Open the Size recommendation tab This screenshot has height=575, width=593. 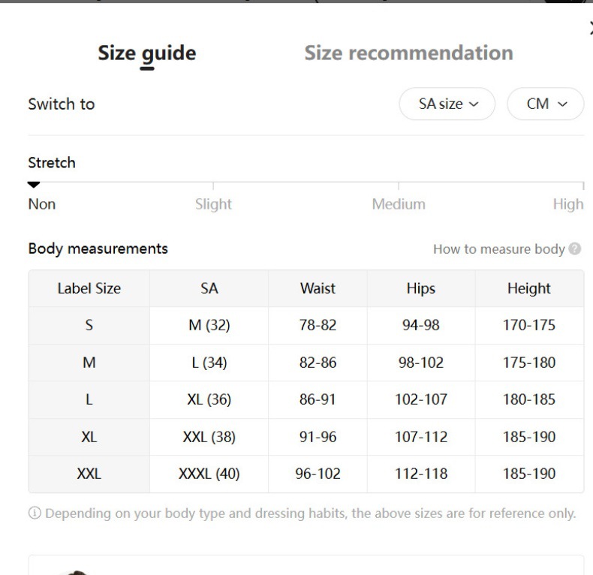click(408, 53)
